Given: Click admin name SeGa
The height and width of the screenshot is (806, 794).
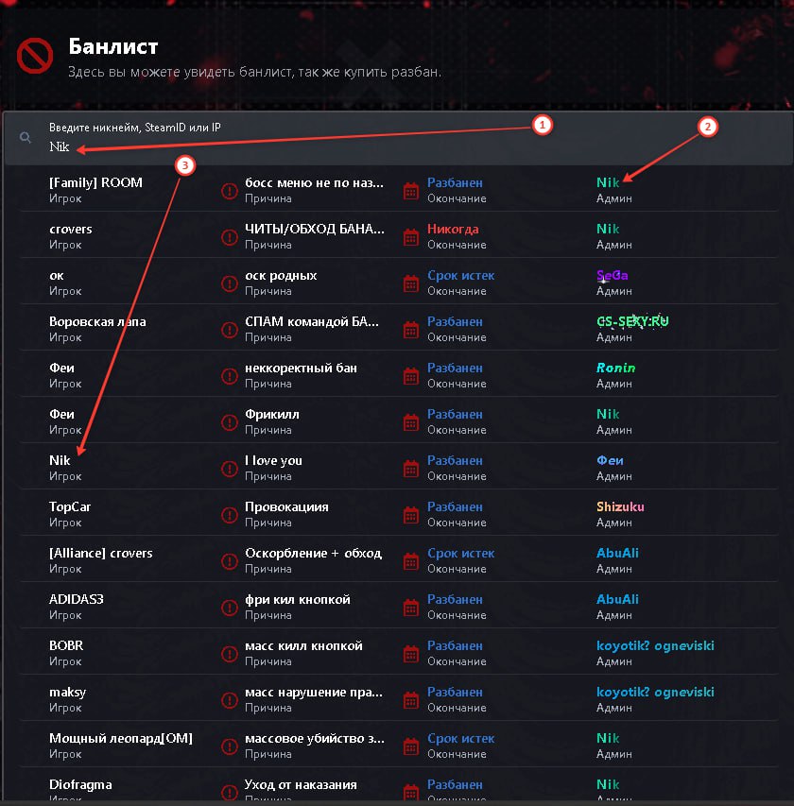Looking at the screenshot, I should coord(613,275).
